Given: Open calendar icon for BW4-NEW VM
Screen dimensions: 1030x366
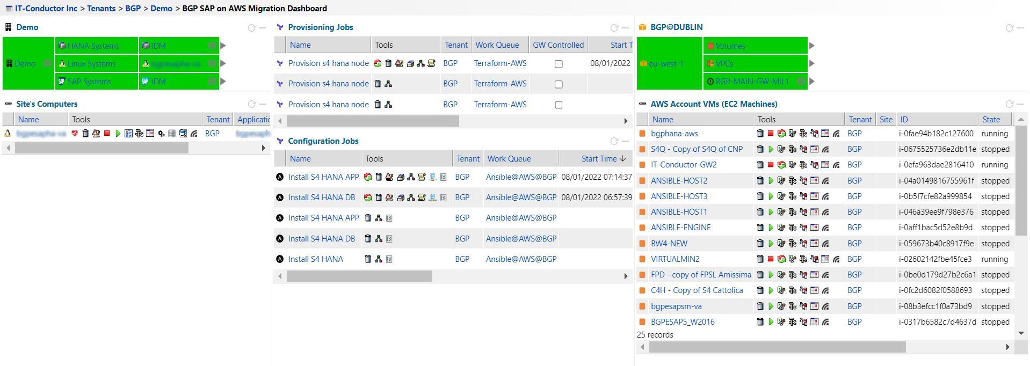Looking at the screenshot, I should click(814, 244).
